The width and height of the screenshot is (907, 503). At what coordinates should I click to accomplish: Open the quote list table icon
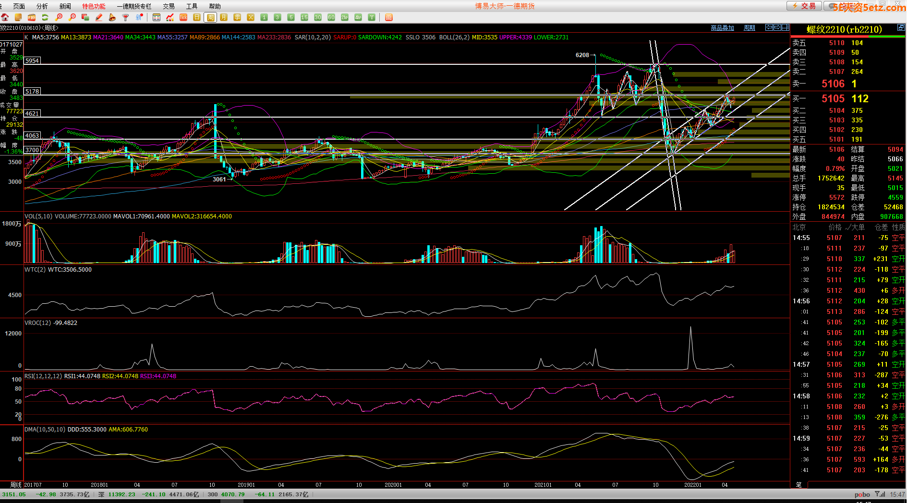coord(157,17)
